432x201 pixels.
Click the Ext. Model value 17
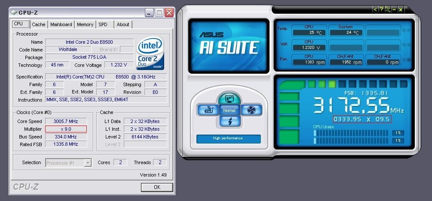click(x=105, y=92)
